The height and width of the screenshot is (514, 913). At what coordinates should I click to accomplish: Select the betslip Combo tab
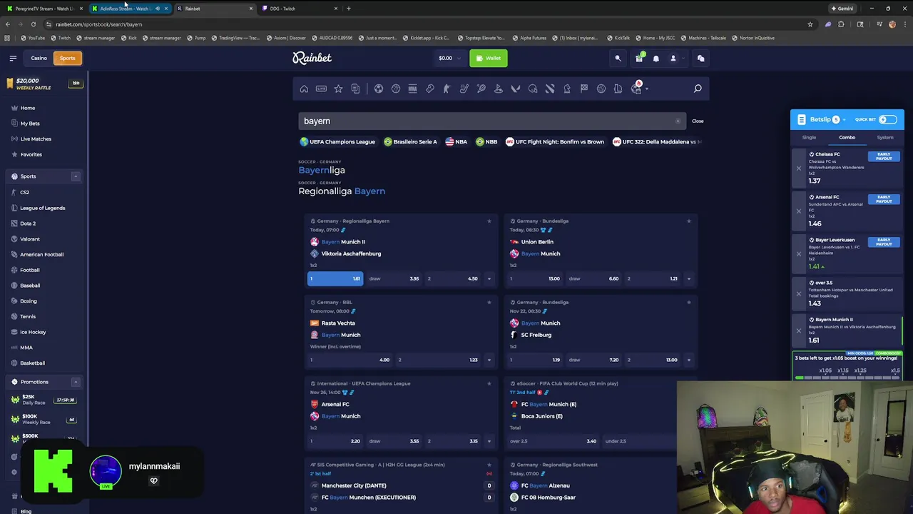847,137
